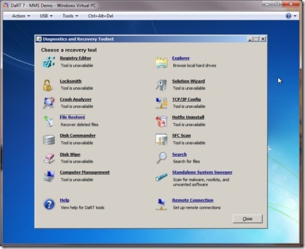This screenshot has width=305, height=249.
Task: Close the Diagnostics and Recovery Toolset window
Action: (263, 39)
